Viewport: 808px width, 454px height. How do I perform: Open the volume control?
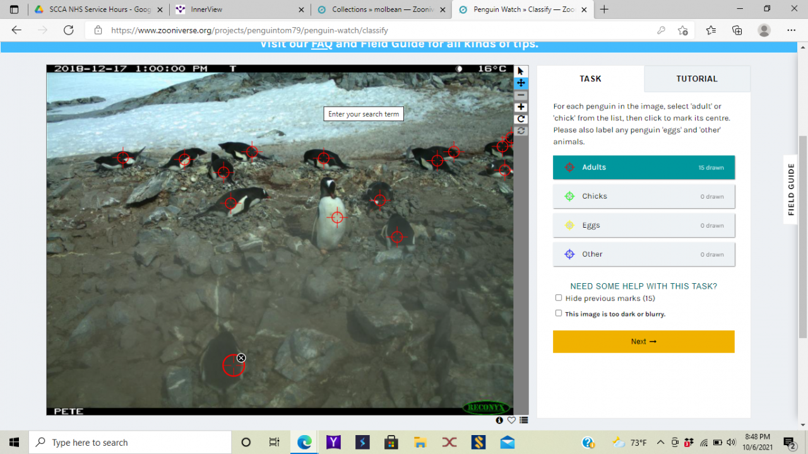coord(732,442)
